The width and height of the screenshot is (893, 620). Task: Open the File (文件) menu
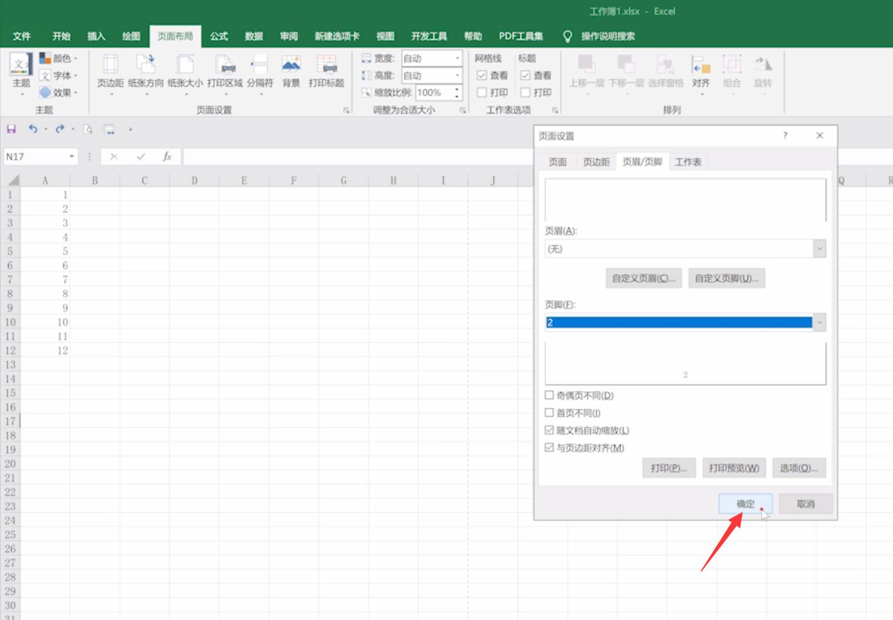click(22, 36)
